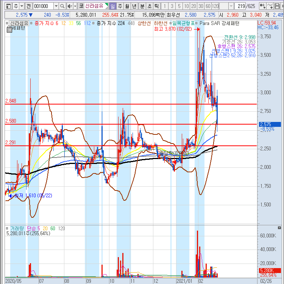
Task: Click the 단순 5 volume average label
Action: click(33, 228)
